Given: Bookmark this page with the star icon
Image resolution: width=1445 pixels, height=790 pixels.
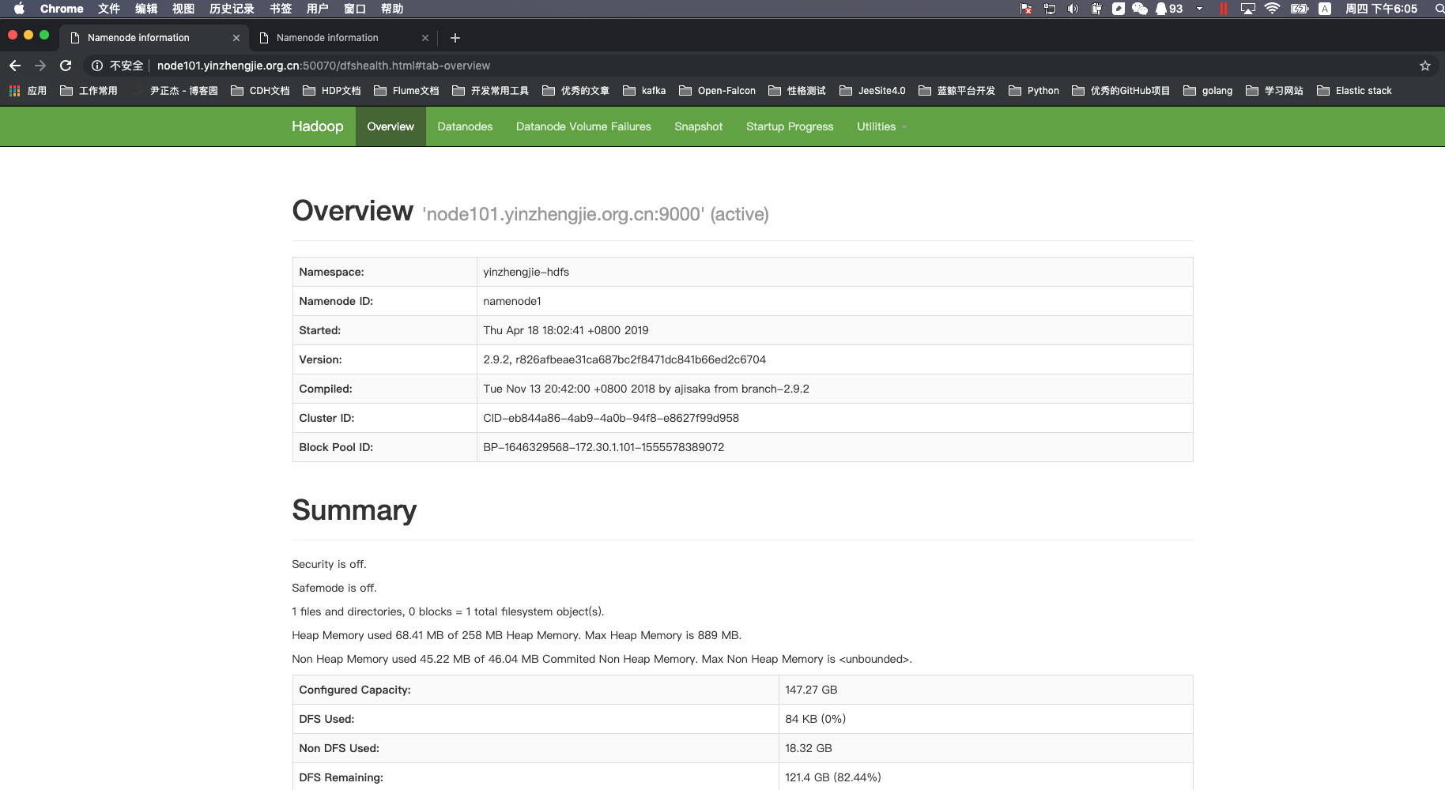Looking at the screenshot, I should [1424, 66].
